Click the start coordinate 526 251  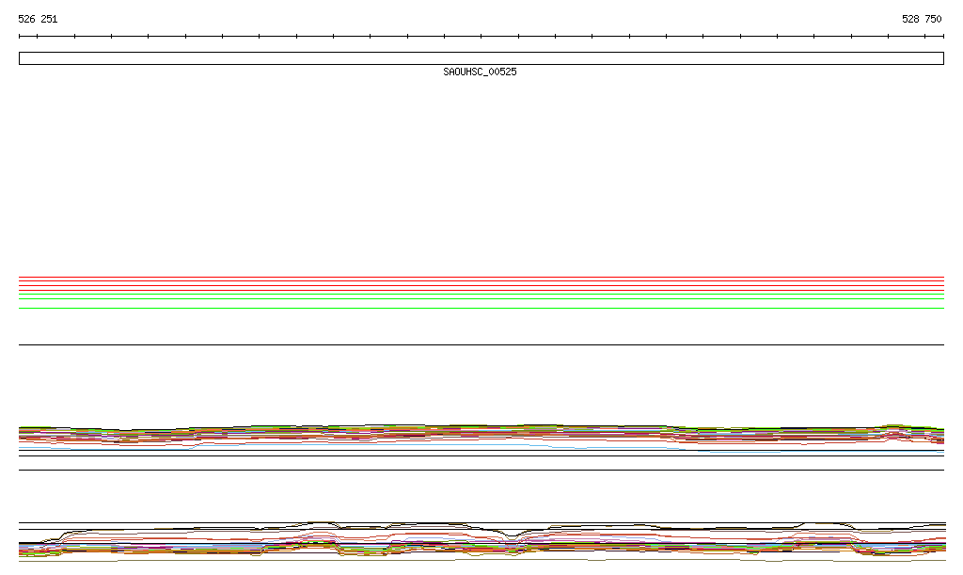click(38, 19)
